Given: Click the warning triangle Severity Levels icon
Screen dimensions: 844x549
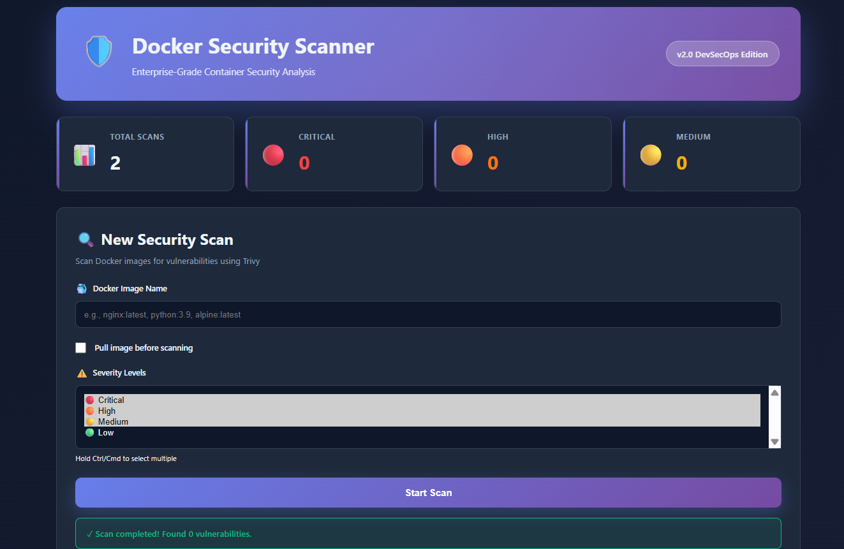Looking at the screenshot, I should [x=82, y=373].
